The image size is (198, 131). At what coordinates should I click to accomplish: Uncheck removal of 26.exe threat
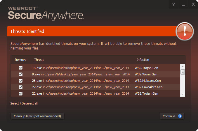pyautogui.click(x=20, y=81)
